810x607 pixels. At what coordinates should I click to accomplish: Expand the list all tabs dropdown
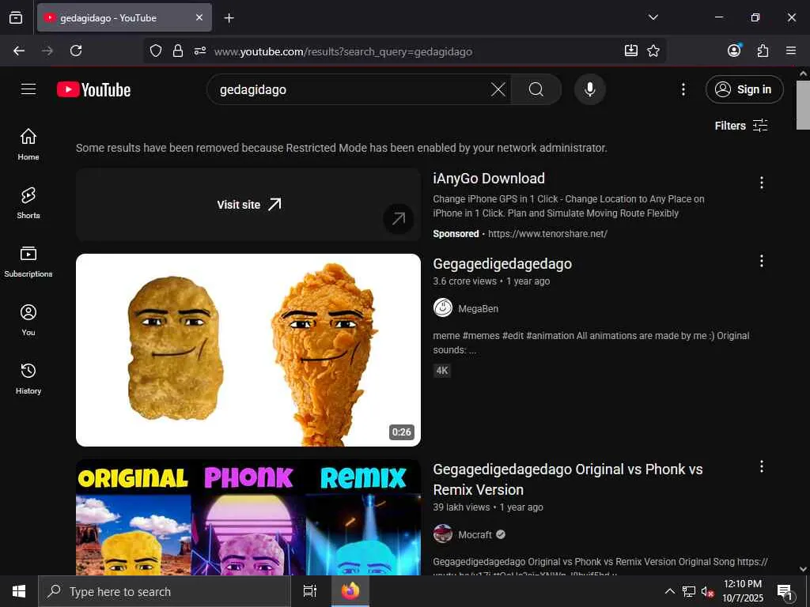coord(653,17)
